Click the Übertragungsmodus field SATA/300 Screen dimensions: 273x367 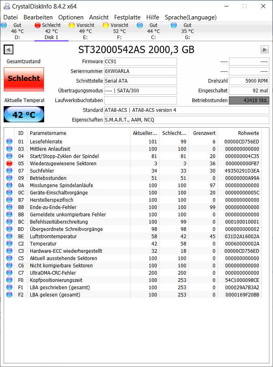tap(141, 91)
